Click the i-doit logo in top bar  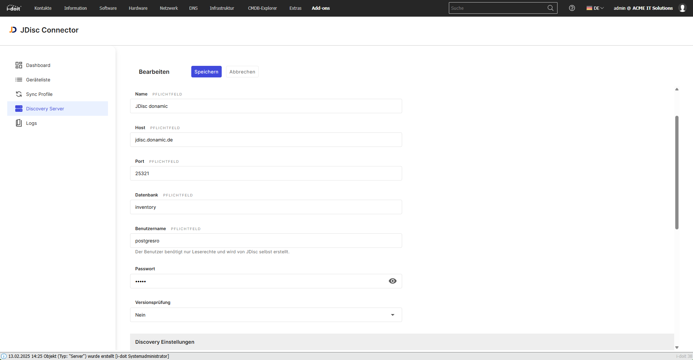click(x=14, y=8)
